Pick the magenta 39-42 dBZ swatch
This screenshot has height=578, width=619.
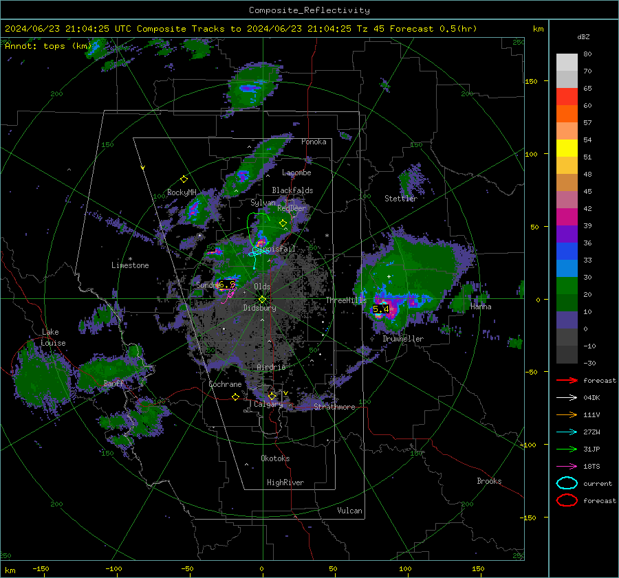point(567,217)
